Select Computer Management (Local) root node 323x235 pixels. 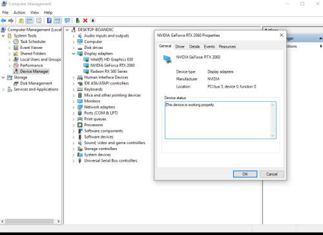tap(34, 30)
